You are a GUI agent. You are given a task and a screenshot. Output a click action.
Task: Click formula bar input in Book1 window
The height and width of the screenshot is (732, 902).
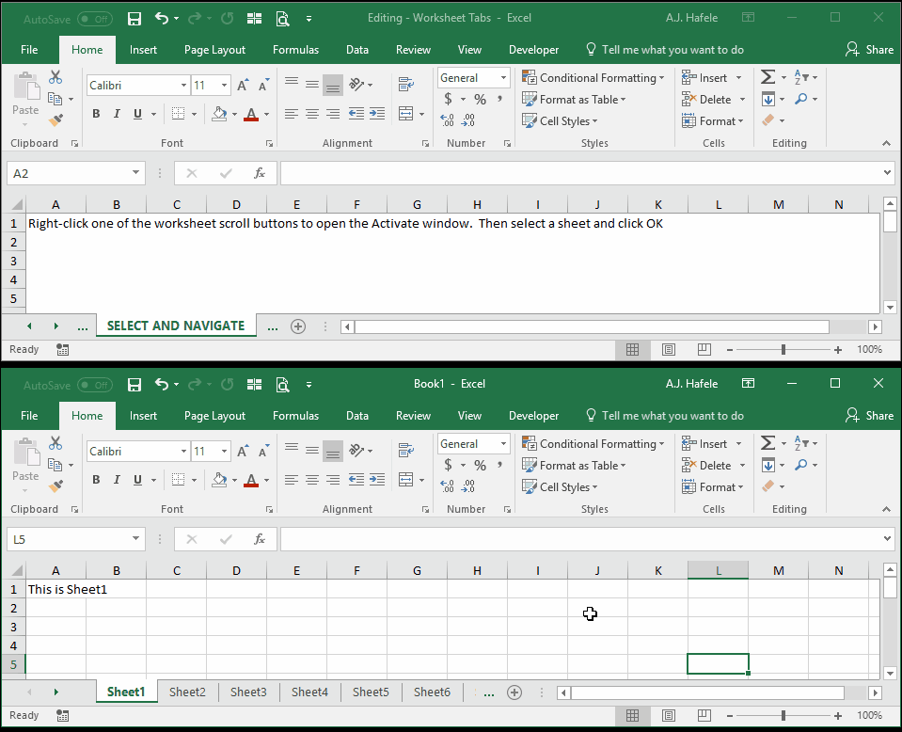579,539
